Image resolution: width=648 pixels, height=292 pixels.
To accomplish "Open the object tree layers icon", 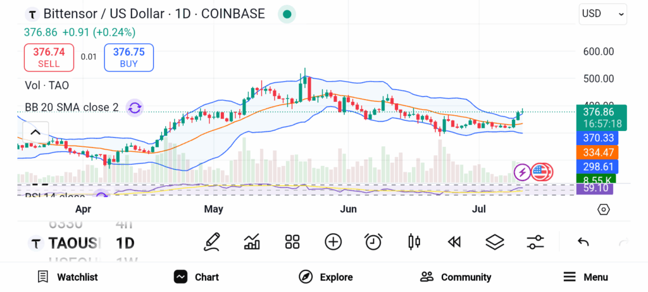I will point(495,242).
